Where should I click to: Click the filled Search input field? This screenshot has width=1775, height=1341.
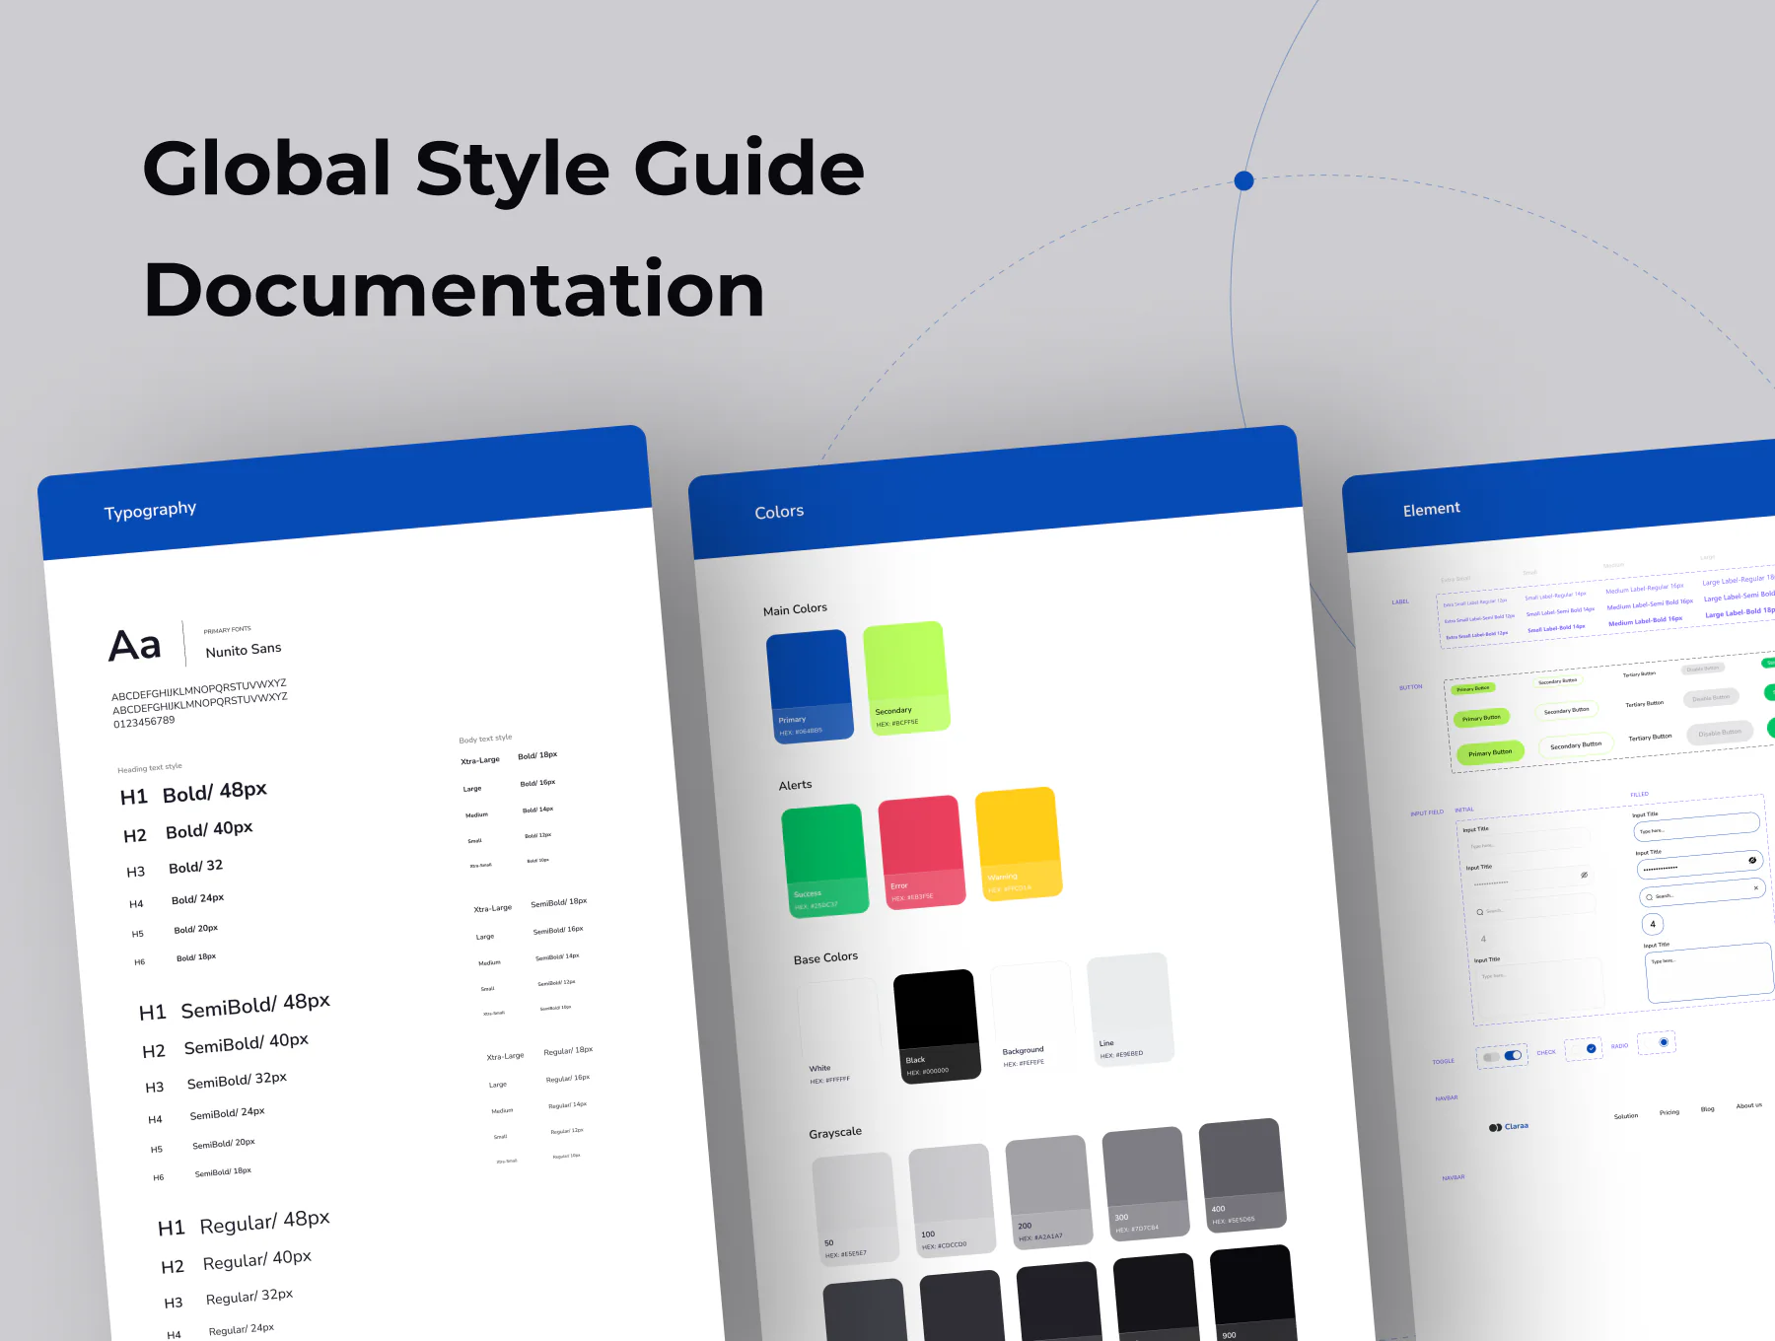point(1702,892)
